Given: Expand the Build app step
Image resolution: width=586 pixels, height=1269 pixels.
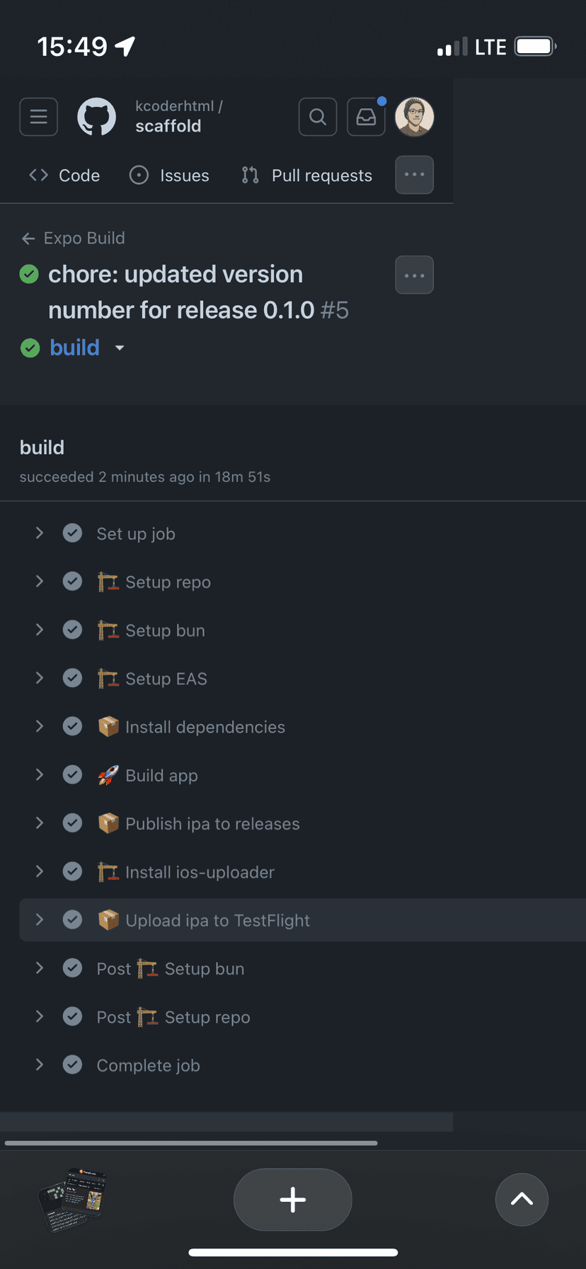Looking at the screenshot, I should click(40, 775).
